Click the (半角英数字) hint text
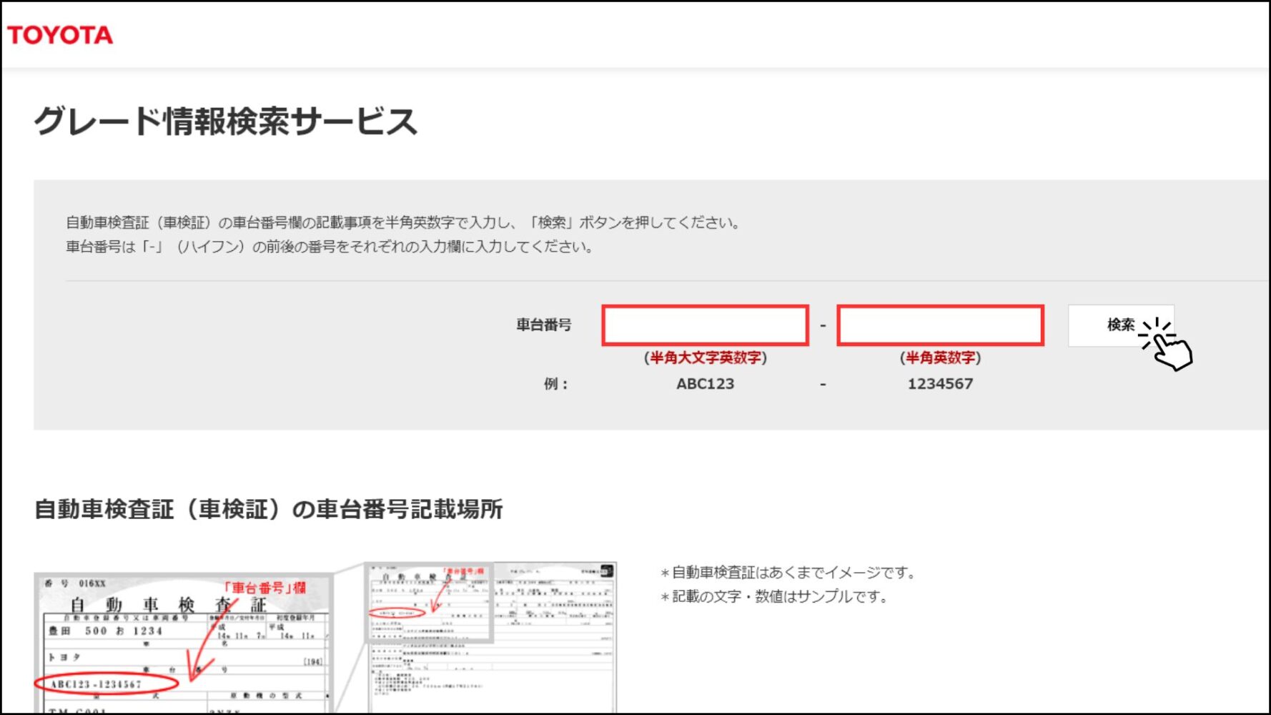Image resolution: width=1271 pixels, height=715 pixels. [x=940, y=357]
